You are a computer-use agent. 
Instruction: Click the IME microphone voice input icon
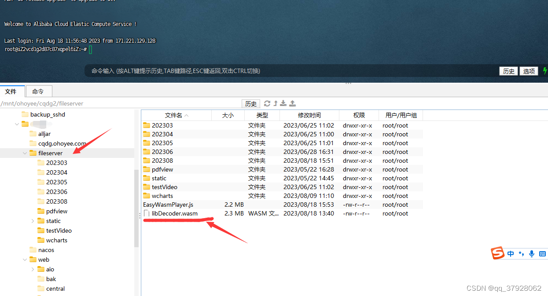pyautogui.click(x=532, y=254)
